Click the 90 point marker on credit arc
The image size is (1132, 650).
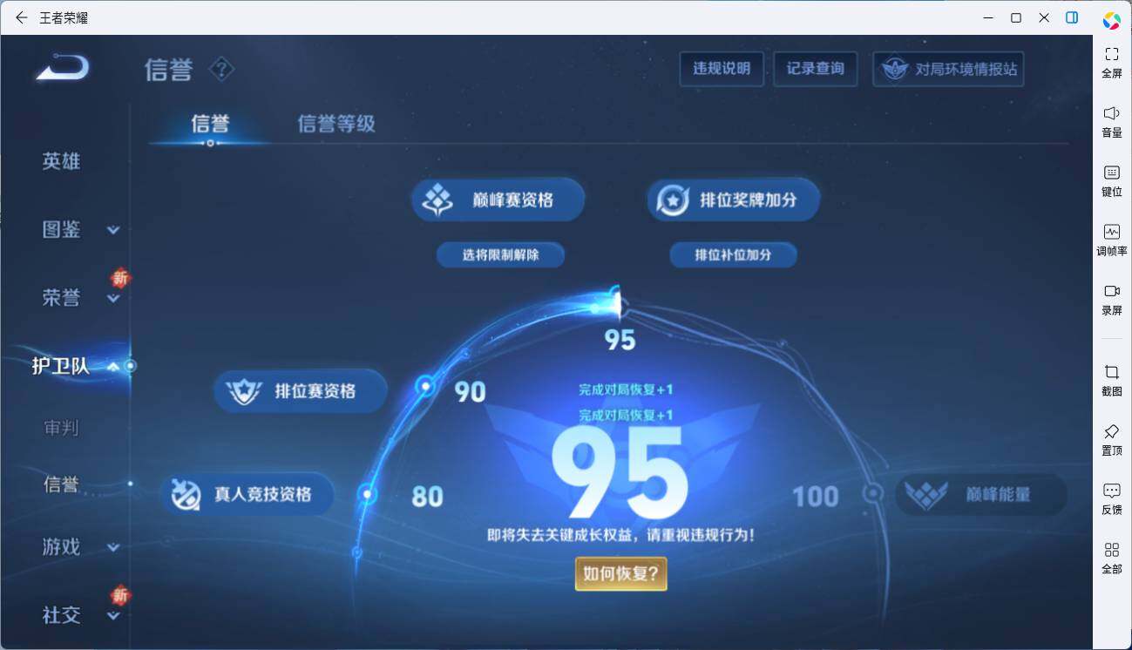coord(425,385)
